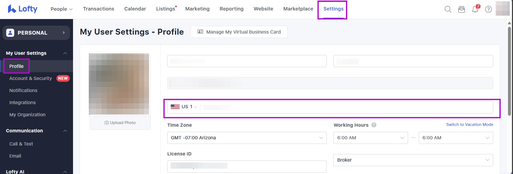This screenshot has height=174, width=513.
Task: Open the notifications bell icon
Action: click(475, 9)
